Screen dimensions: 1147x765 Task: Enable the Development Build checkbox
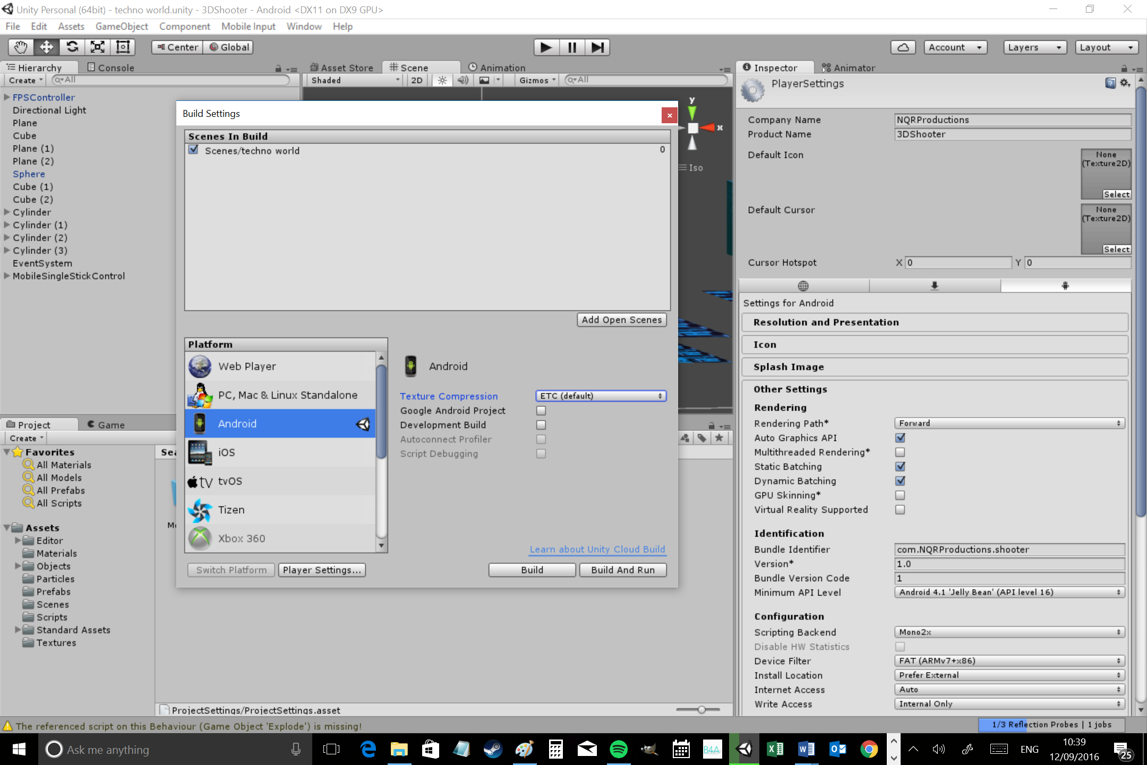(541, 425)
